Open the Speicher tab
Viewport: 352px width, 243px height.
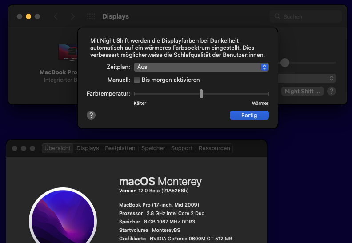click(x=153, y=148)
